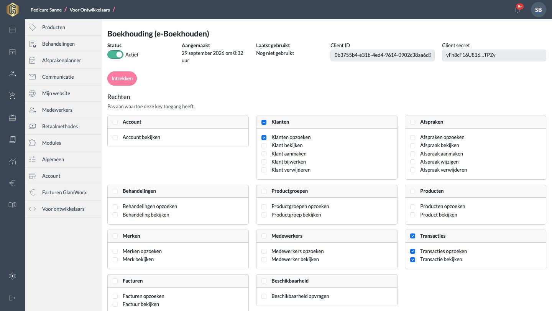The image size is (552, 311).
Task: Toggle the Transacties group header checkbox
Action: [412, 236]
